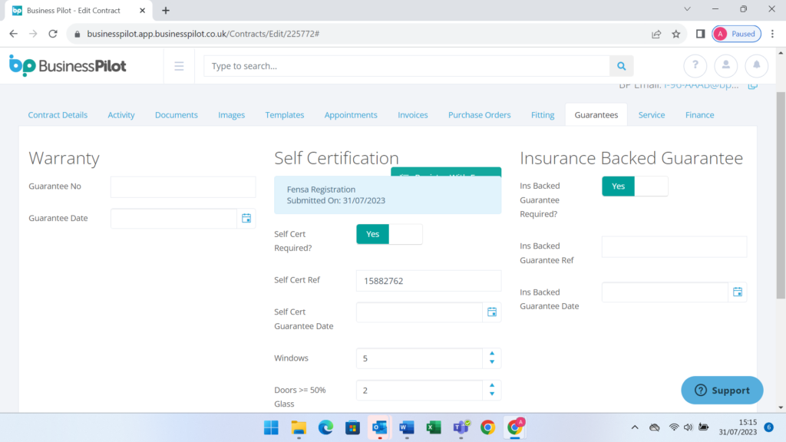Share this page from address bar
This screenshot has width=786, height=442.
point(656,34)
